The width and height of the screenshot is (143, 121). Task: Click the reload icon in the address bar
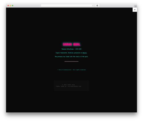pos(93,6)
